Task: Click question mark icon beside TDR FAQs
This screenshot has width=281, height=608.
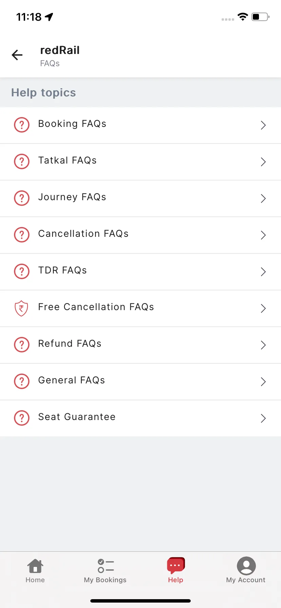Action: click(22, 271)
